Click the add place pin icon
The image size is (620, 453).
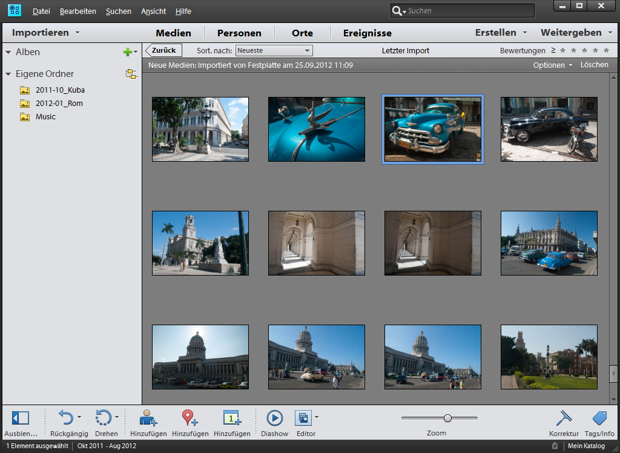coord(190,418)
